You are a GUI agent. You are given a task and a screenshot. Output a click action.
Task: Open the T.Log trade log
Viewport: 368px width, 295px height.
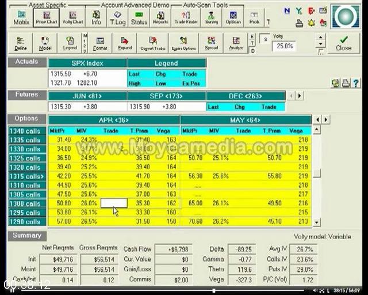[x=117, y=18]
